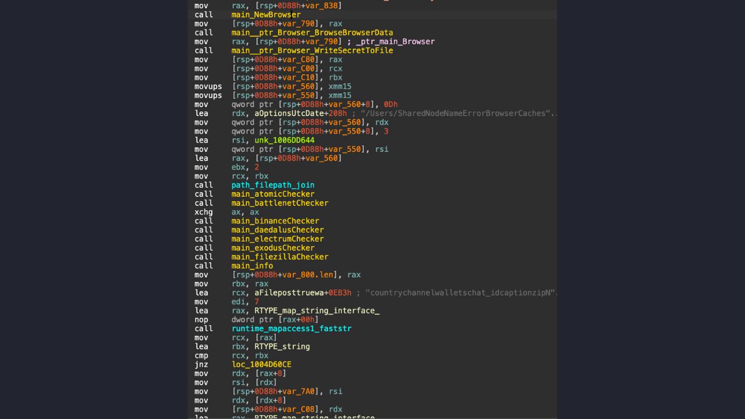Click the jnz instruction mnemonic
Screen dimensions: 745x419
pos(201,364)
